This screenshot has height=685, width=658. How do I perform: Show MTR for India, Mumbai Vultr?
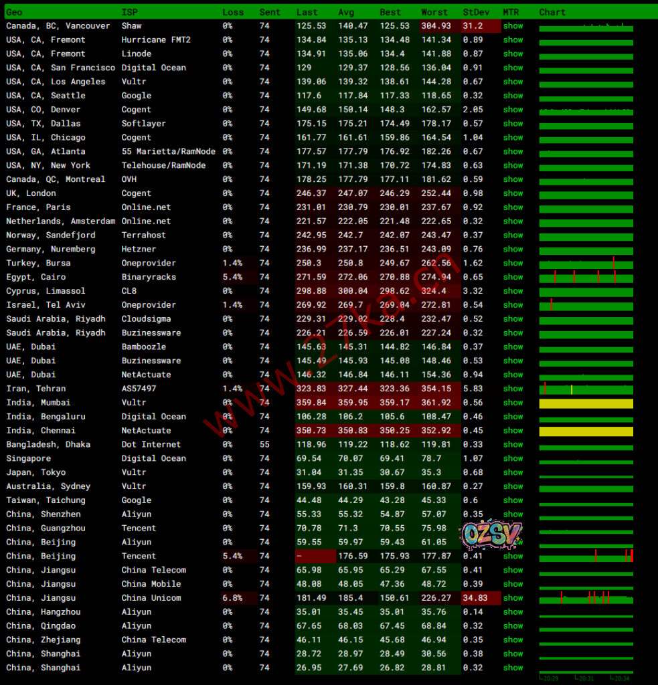pos(513,403)
